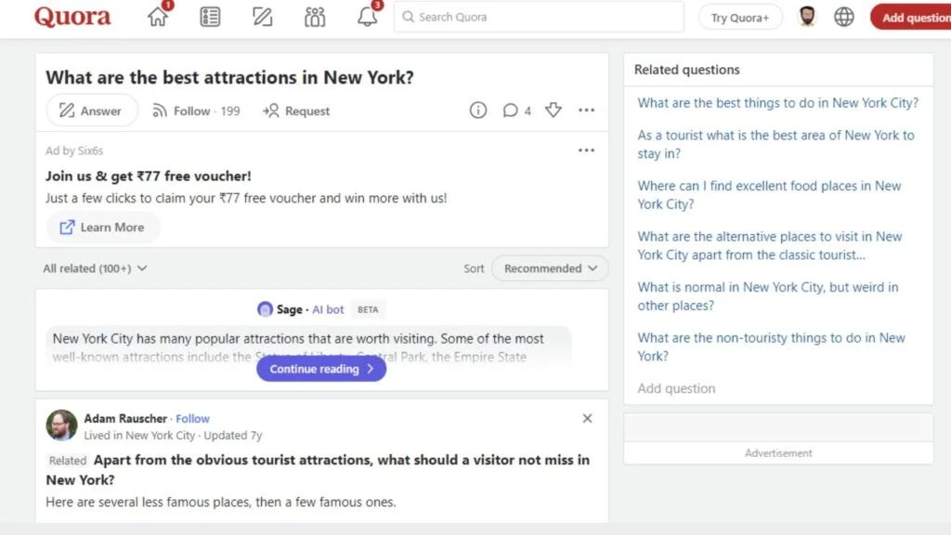Viewport: 951px width, 535px height.
Task: Go to the Home feed icon
Action: pos(158,17)
